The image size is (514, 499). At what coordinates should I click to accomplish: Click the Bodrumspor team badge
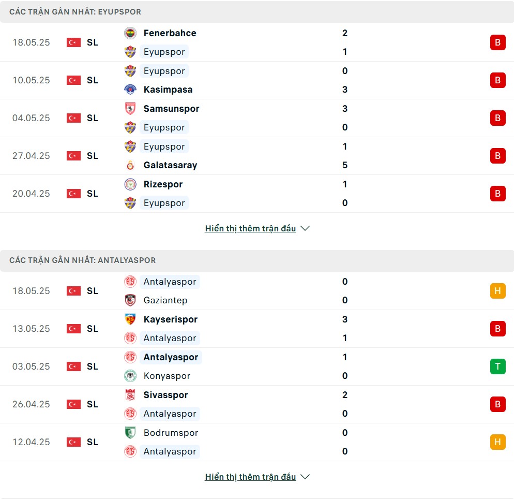(x=130, y=432)
